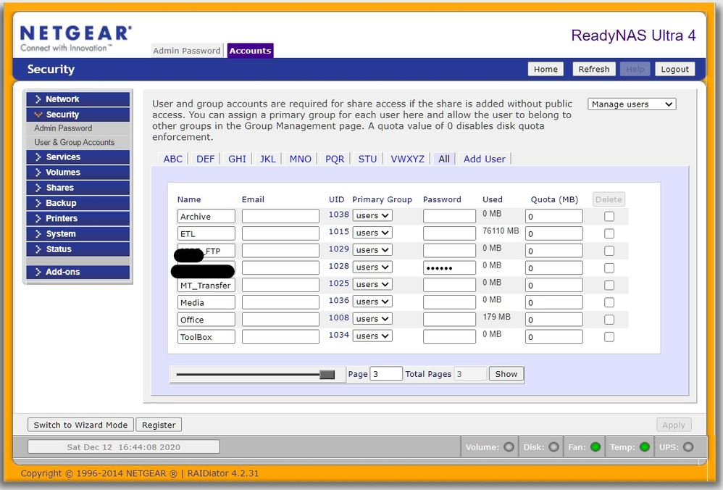Tick the delete checkbox for ETL user
Viewport: 723px width, 490px height.
(x=609, y=233)
